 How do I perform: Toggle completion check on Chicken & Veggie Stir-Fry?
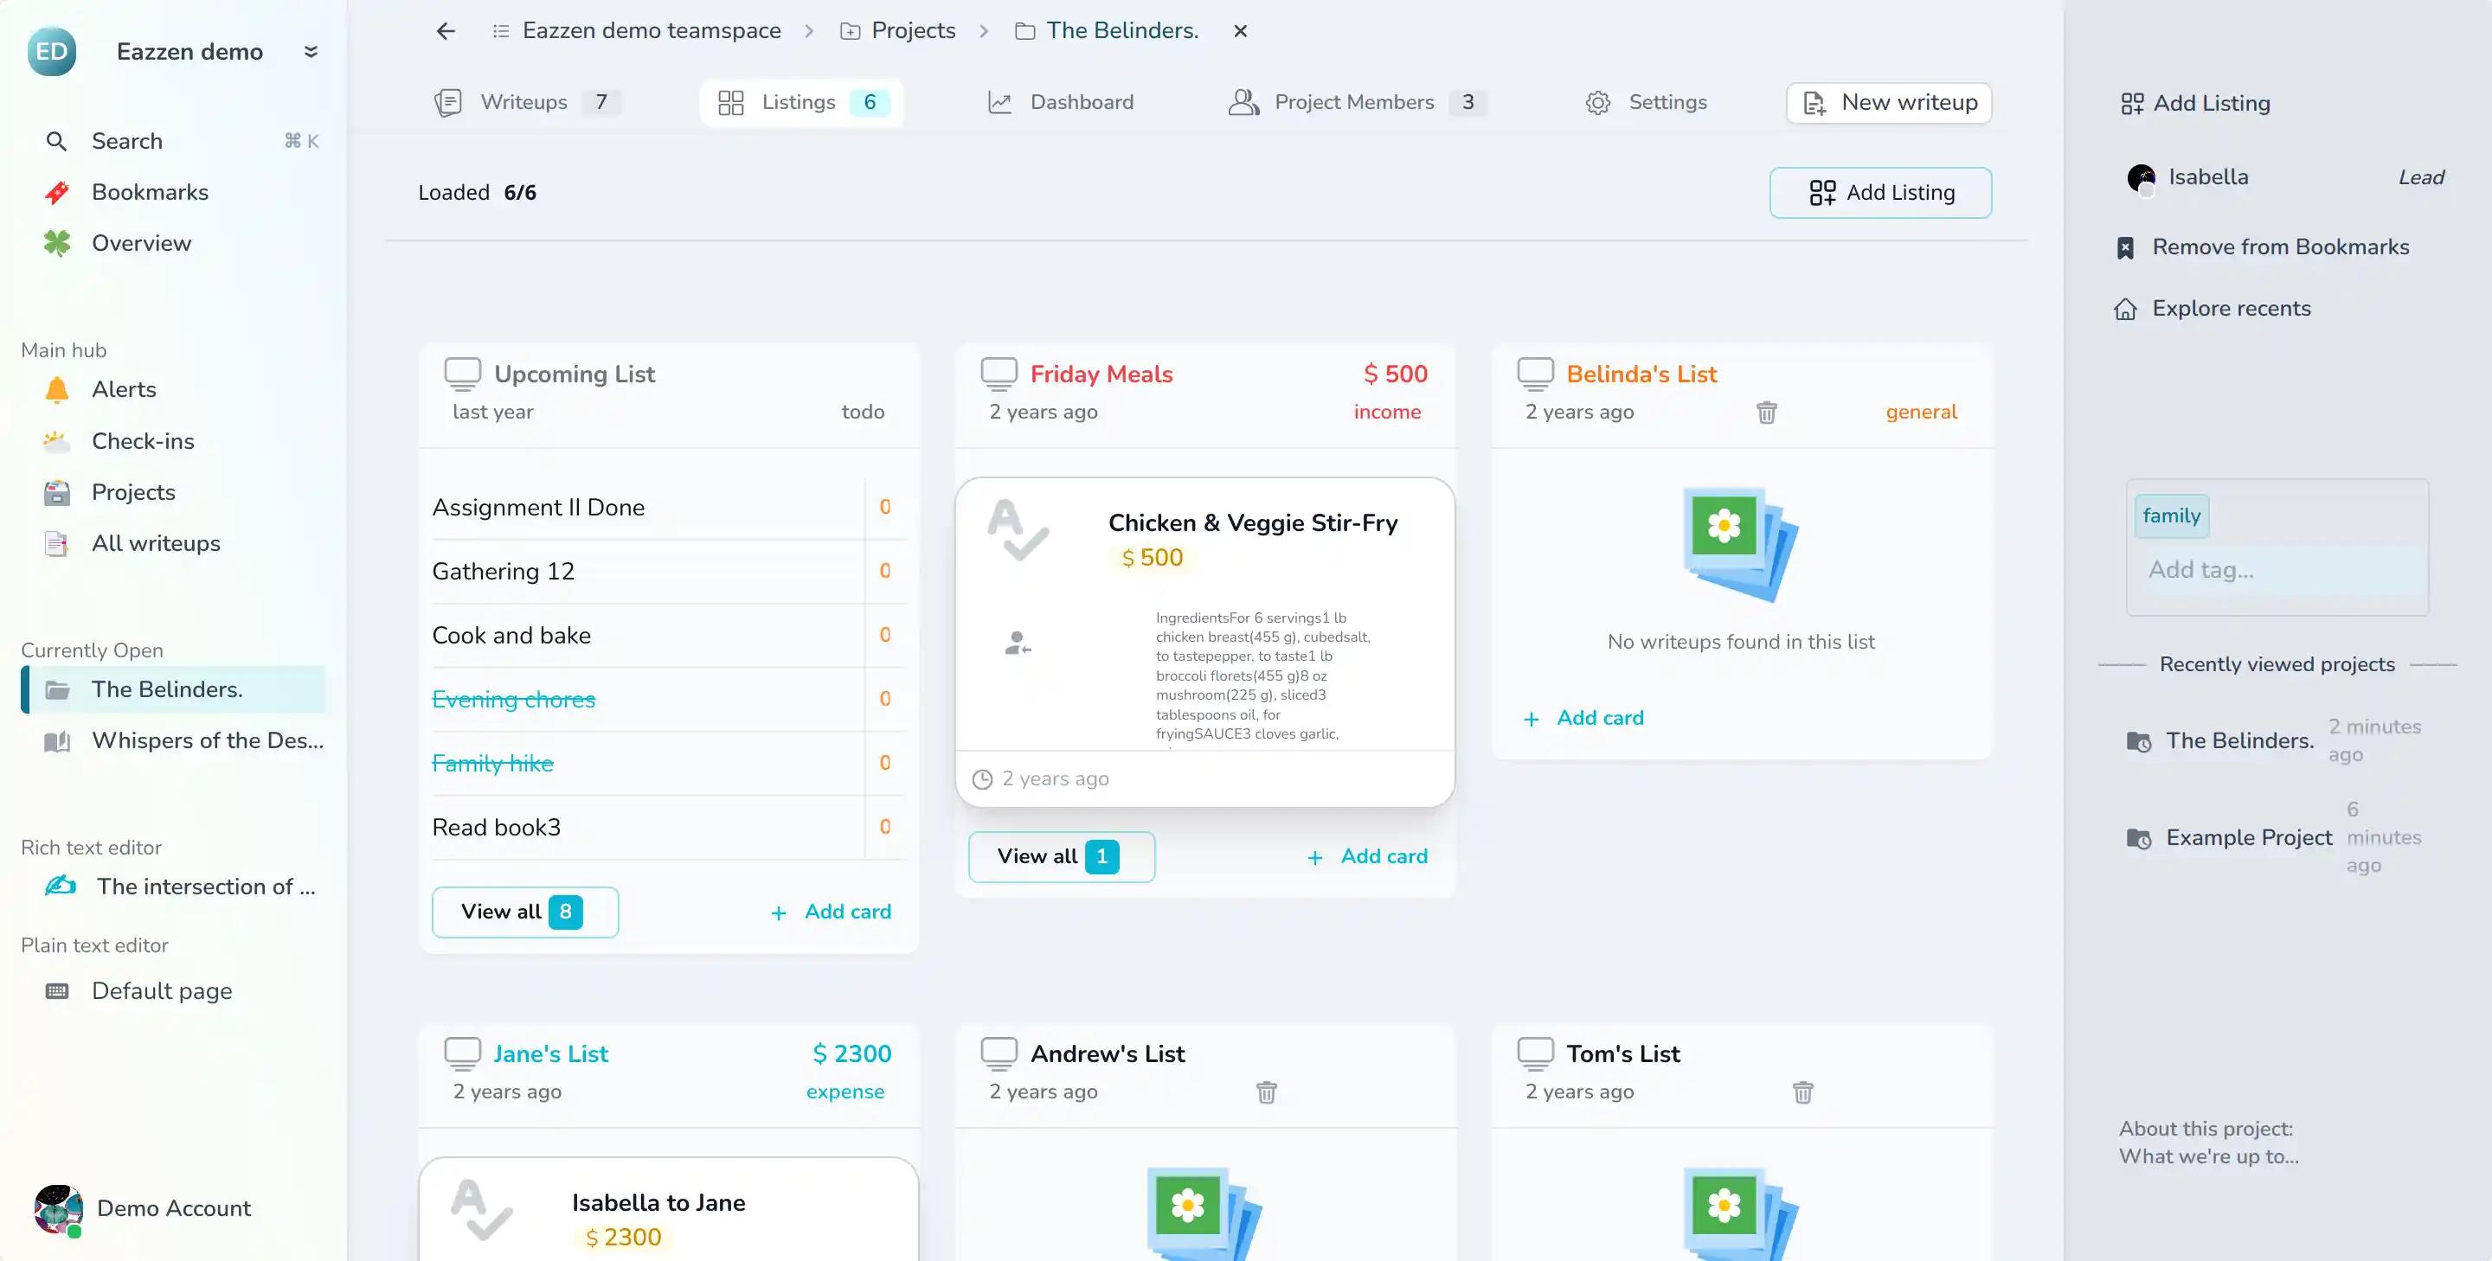1018,530
